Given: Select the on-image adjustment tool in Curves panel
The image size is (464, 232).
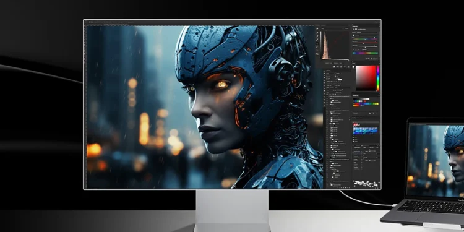Looking at the screenshot, I should pos(317,28).
